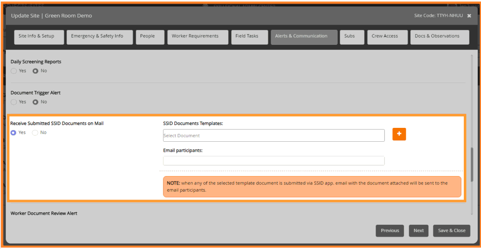Go to the next page with Next

click(418, 231)
